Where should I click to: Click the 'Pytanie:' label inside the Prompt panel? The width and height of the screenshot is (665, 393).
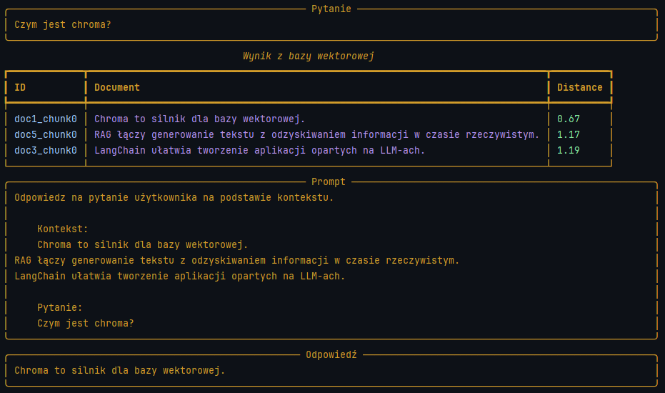pos(60,307)
